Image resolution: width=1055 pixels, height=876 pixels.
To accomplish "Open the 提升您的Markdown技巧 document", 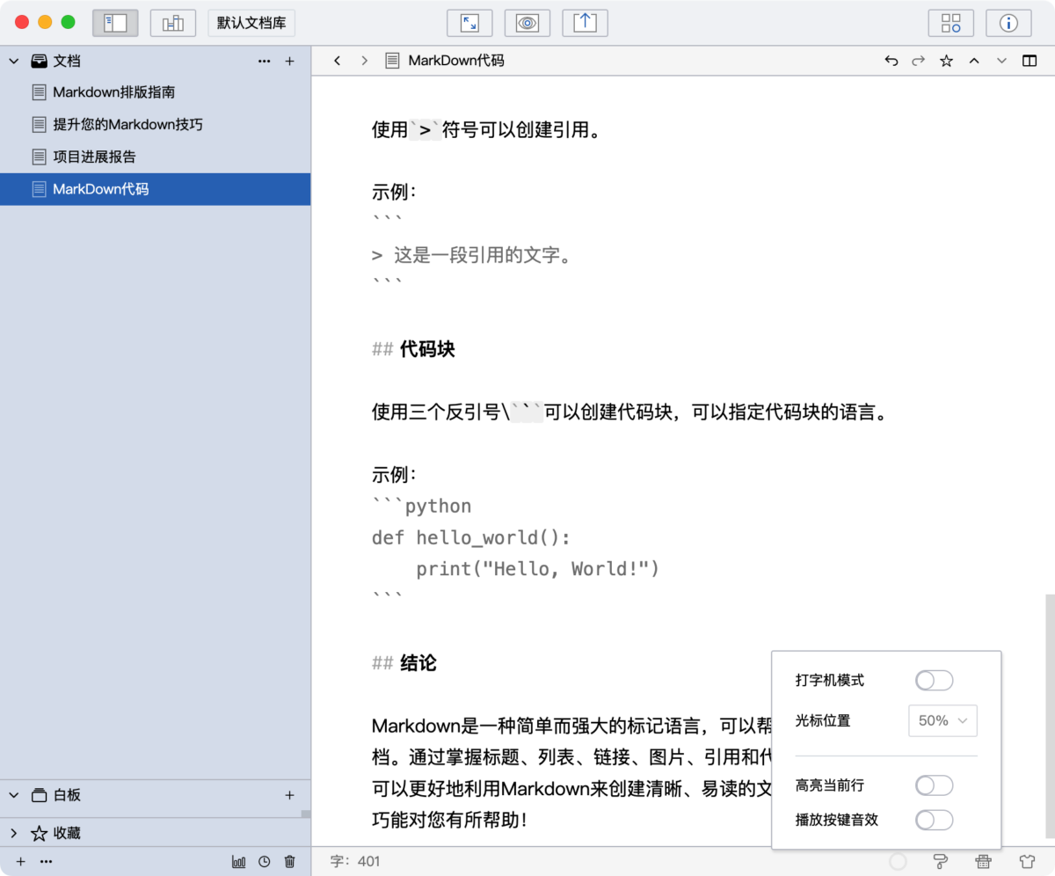I will point(155,125).
